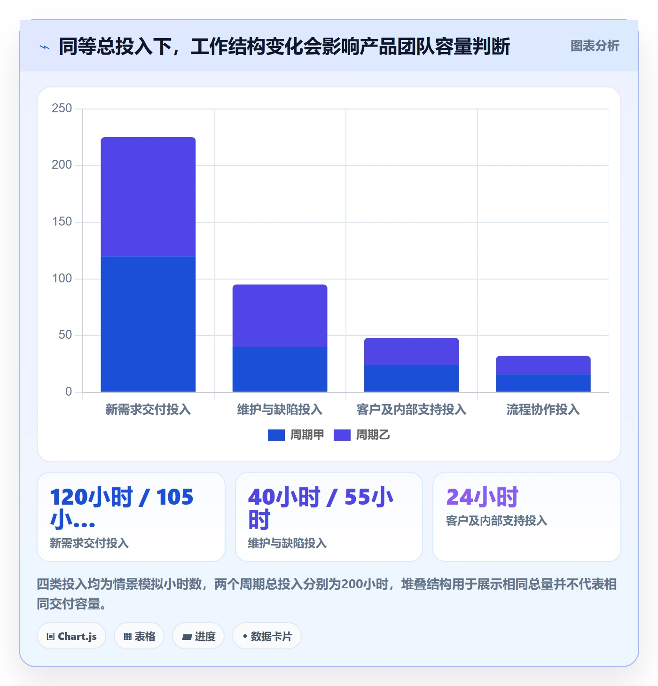Click the 50 y-axis tick label
658x686 pixels.
pyautogui.click(x=65, y=335)
